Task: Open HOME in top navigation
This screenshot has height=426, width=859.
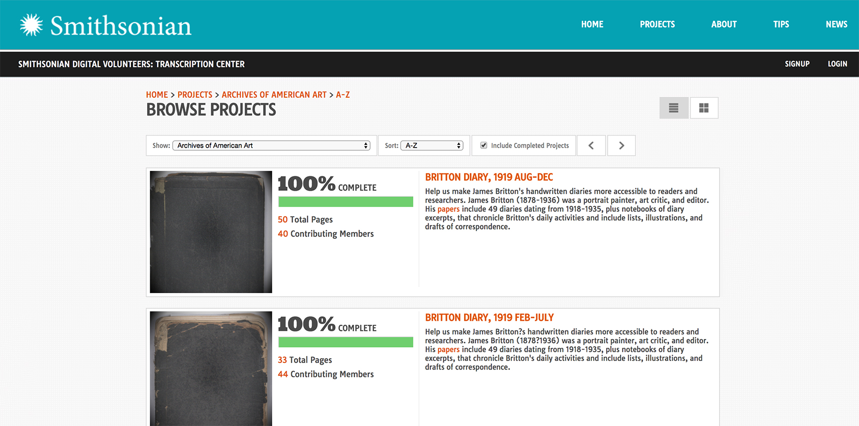Action: [592, 24]
